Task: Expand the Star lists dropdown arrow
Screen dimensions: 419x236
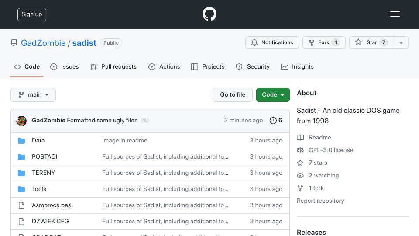Action: click(x=401, y=43)
